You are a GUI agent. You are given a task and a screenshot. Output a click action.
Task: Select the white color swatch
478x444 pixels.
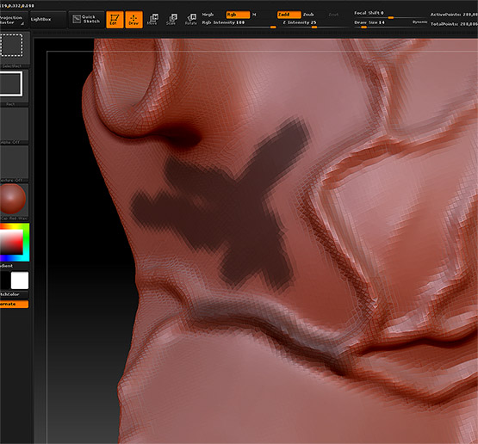(x=20, y=281)
